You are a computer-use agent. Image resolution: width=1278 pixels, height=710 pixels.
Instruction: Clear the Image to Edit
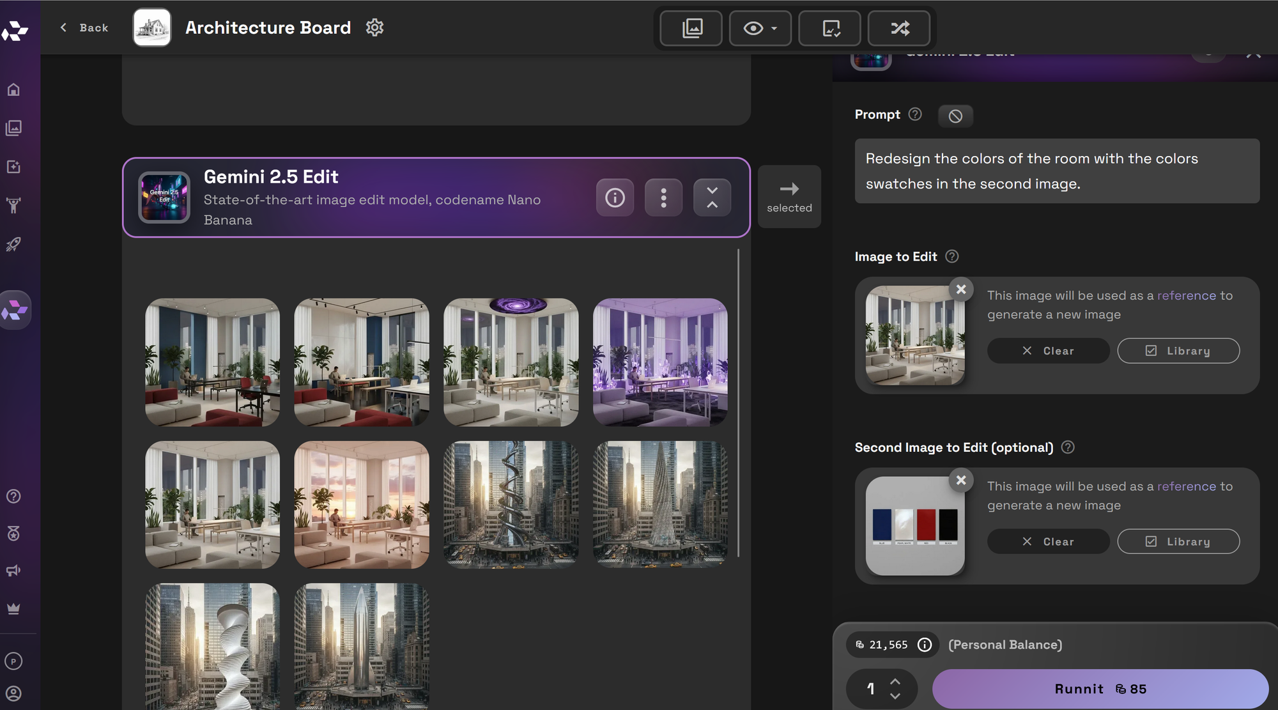pos(1048,351)
